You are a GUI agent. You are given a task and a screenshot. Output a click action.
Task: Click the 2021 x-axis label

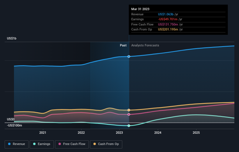click(43, 133)
